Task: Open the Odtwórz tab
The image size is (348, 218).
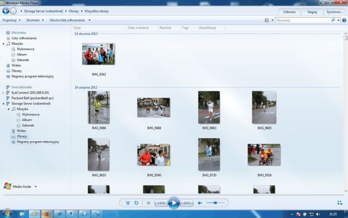Action: click(289, 12)
